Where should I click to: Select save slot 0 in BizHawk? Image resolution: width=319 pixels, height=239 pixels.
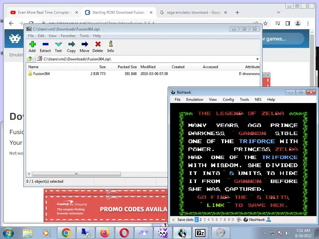pos(233,220)
